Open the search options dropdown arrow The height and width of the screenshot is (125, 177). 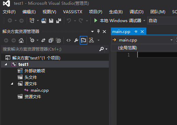point(106,49)
